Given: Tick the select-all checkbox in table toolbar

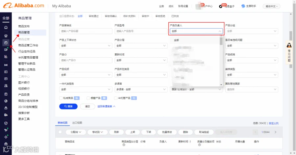Looking at the screenshot, I should point(60,132).
